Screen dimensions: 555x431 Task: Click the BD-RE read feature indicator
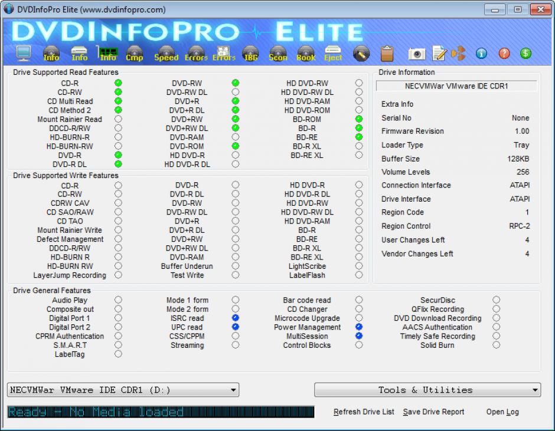pos(359,137)
